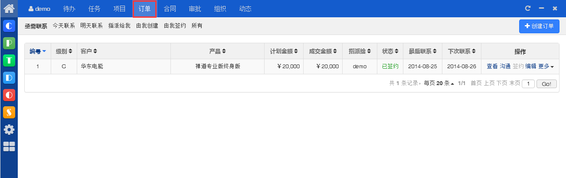The height and width of the screenshot is (178, 566).
Task: Click planned amount ￥20,000 cell
Action: pyautogui.click(x=288, y=67)
